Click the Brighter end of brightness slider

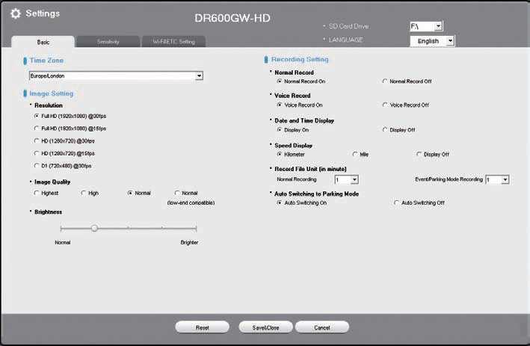(x=196, y=229)
